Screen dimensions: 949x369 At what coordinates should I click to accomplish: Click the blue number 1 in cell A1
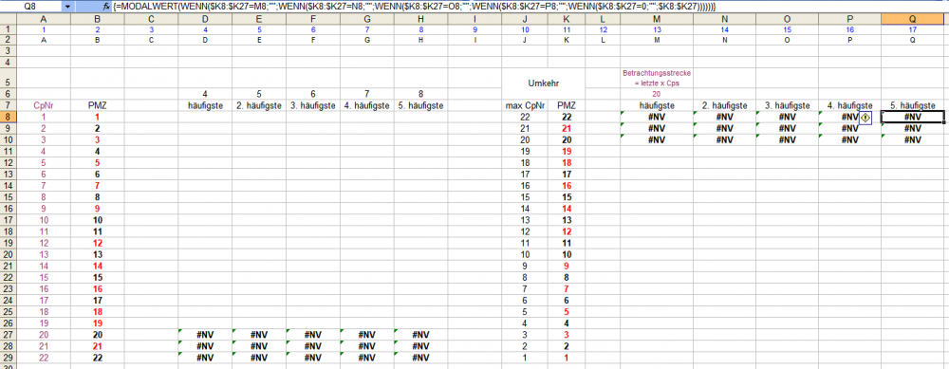coord(43,29)
